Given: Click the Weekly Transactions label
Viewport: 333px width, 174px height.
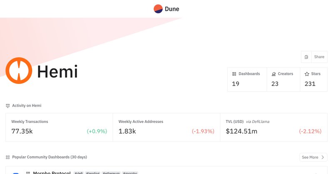Looking at the screenshot, I should coord(30,122).
